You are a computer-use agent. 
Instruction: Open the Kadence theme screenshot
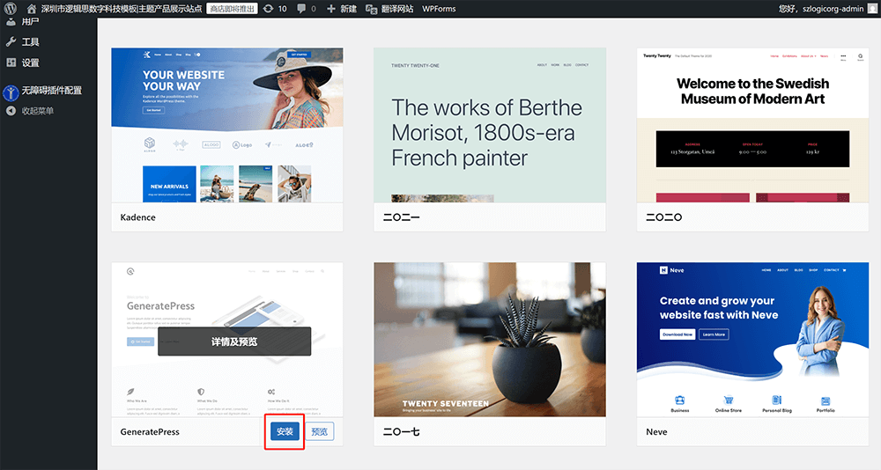pos(227,125)
